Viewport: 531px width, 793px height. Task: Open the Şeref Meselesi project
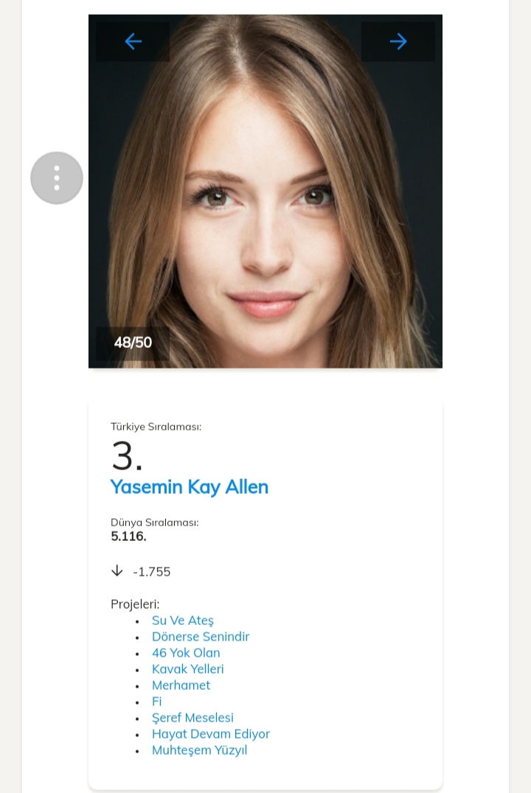click(x=192, y=718)
